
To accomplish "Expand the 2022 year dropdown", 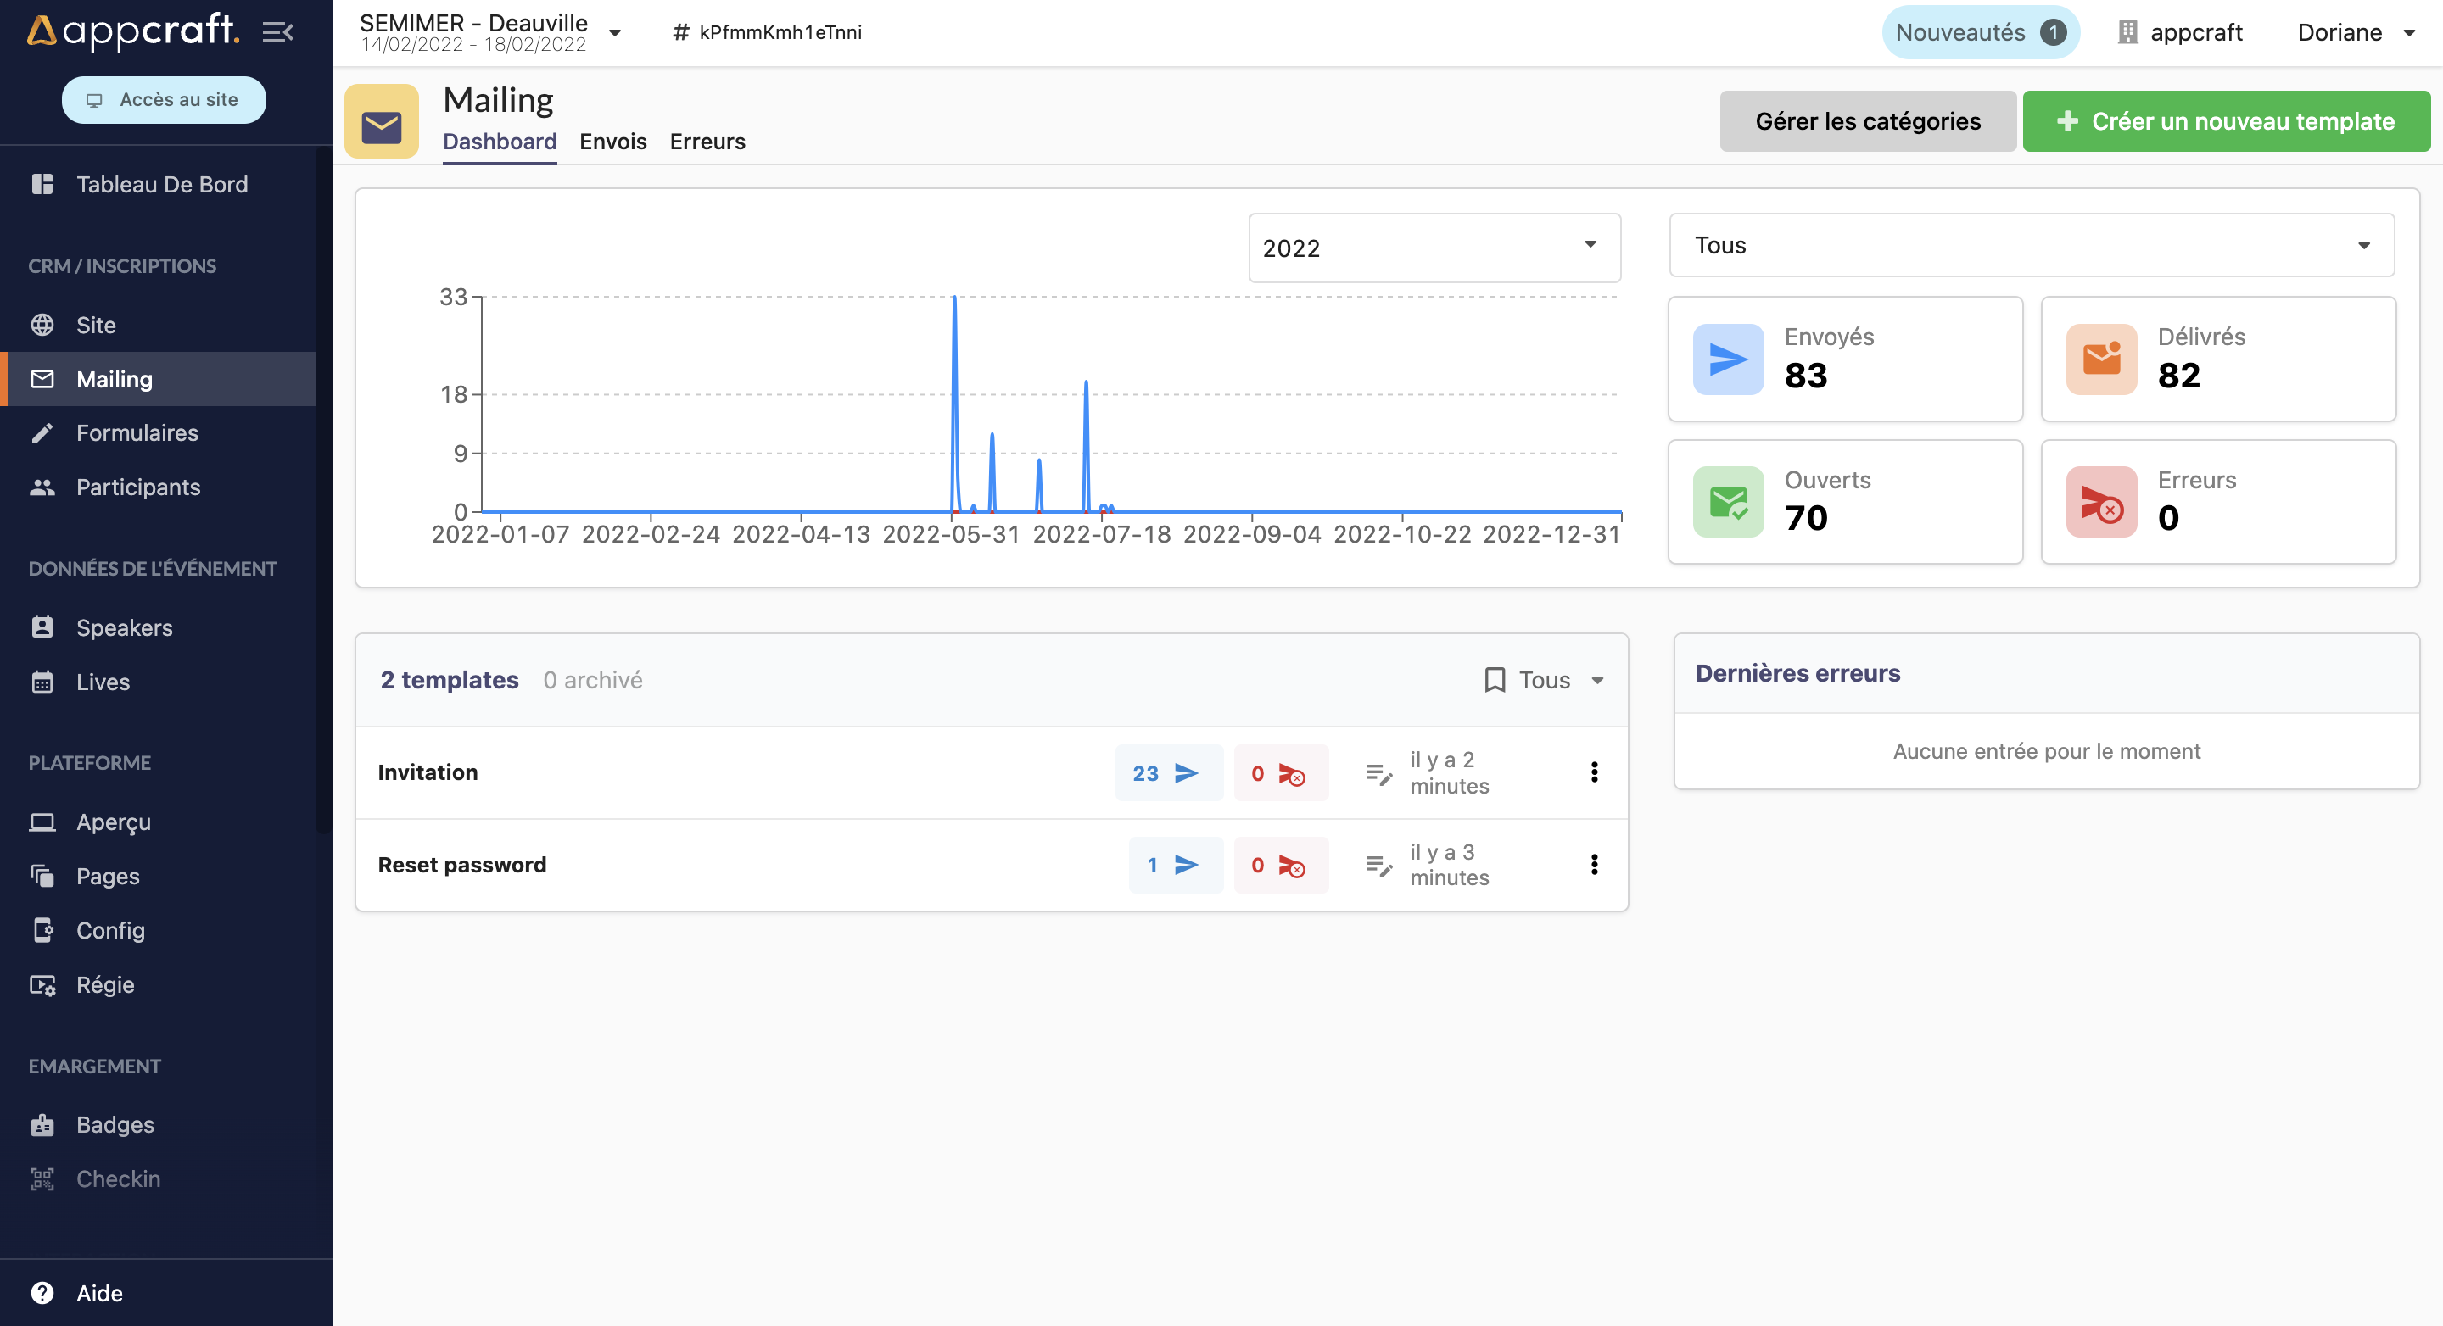I will click(1433, 248).
